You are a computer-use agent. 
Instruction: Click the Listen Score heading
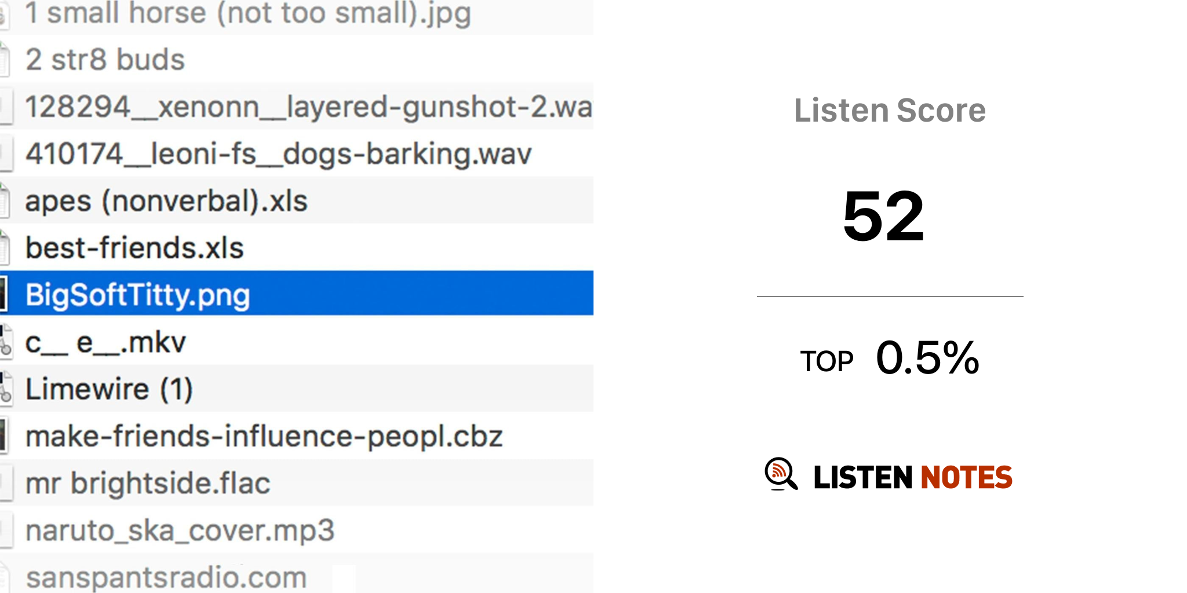[x=890, y=110]
